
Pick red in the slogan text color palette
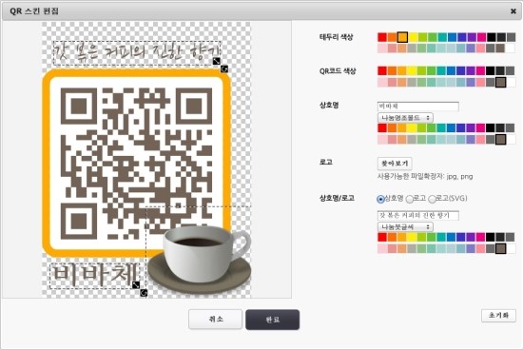tap(382, 237)
